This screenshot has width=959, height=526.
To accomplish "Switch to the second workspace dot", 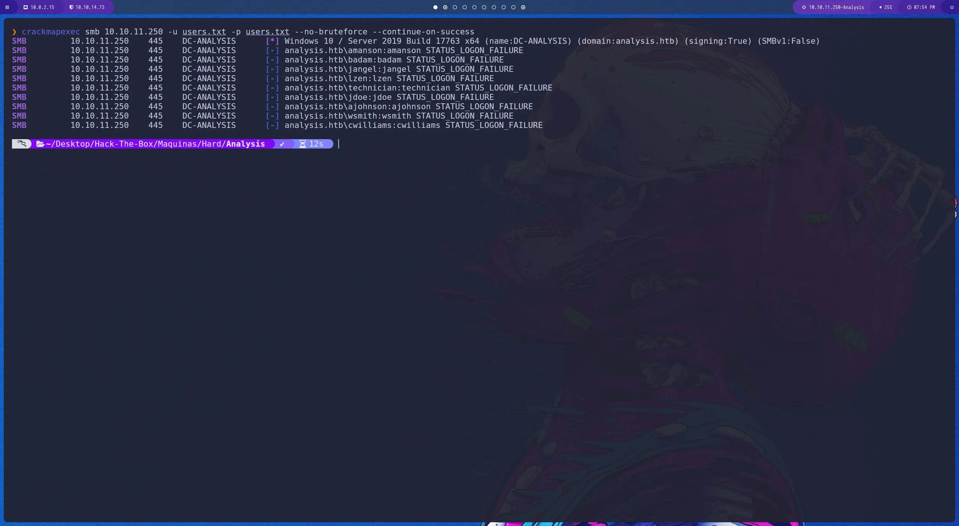I will (x=445, y=7).
